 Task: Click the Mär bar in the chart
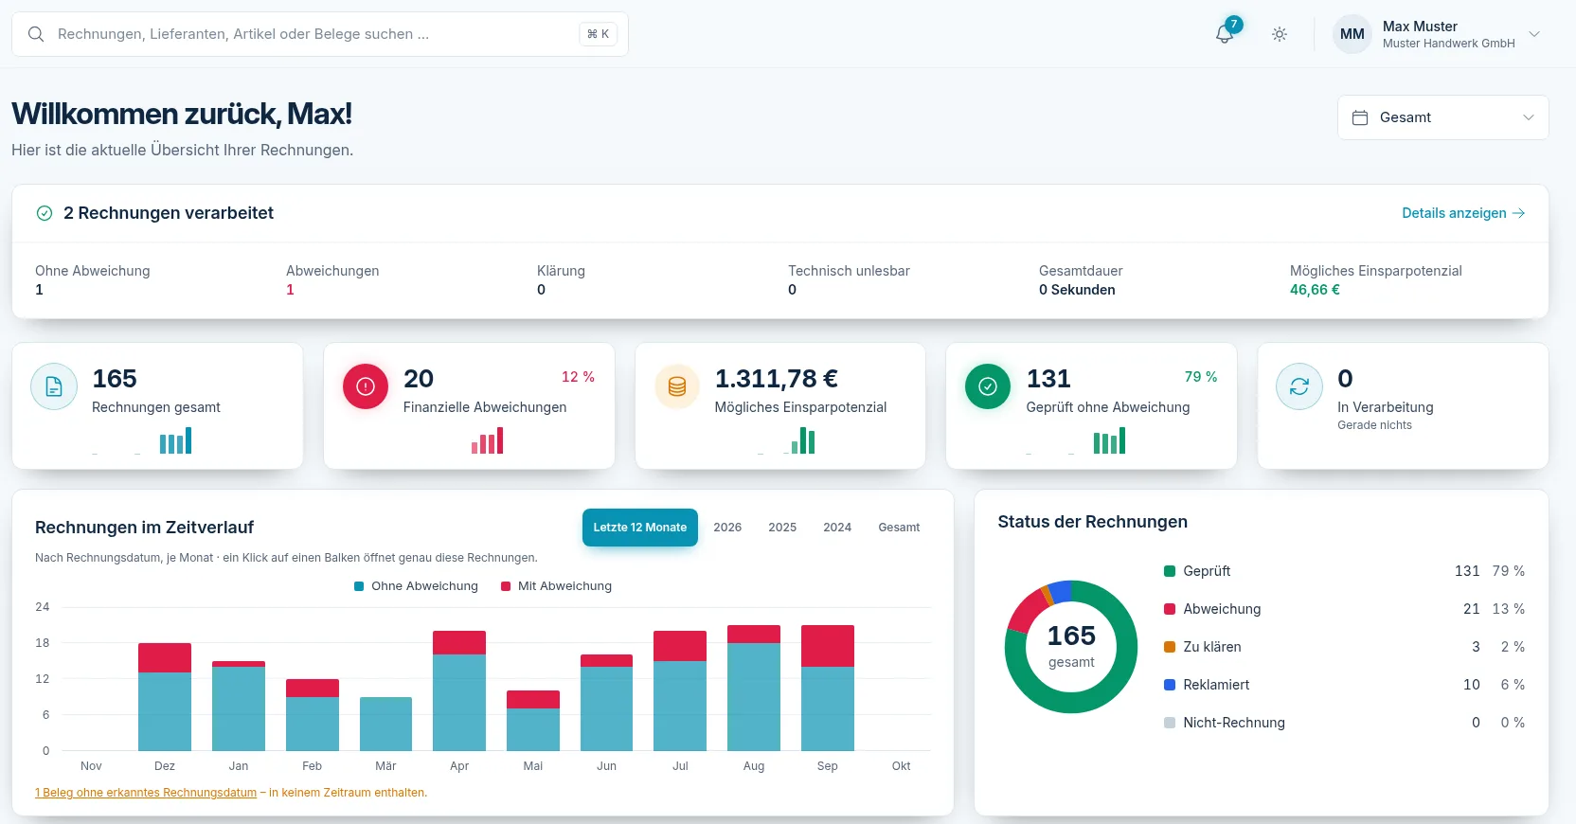(x=385, y=724)
